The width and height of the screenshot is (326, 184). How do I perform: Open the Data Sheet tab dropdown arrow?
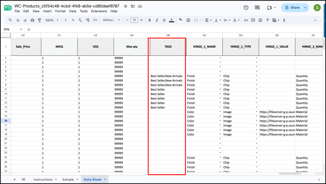105,180
